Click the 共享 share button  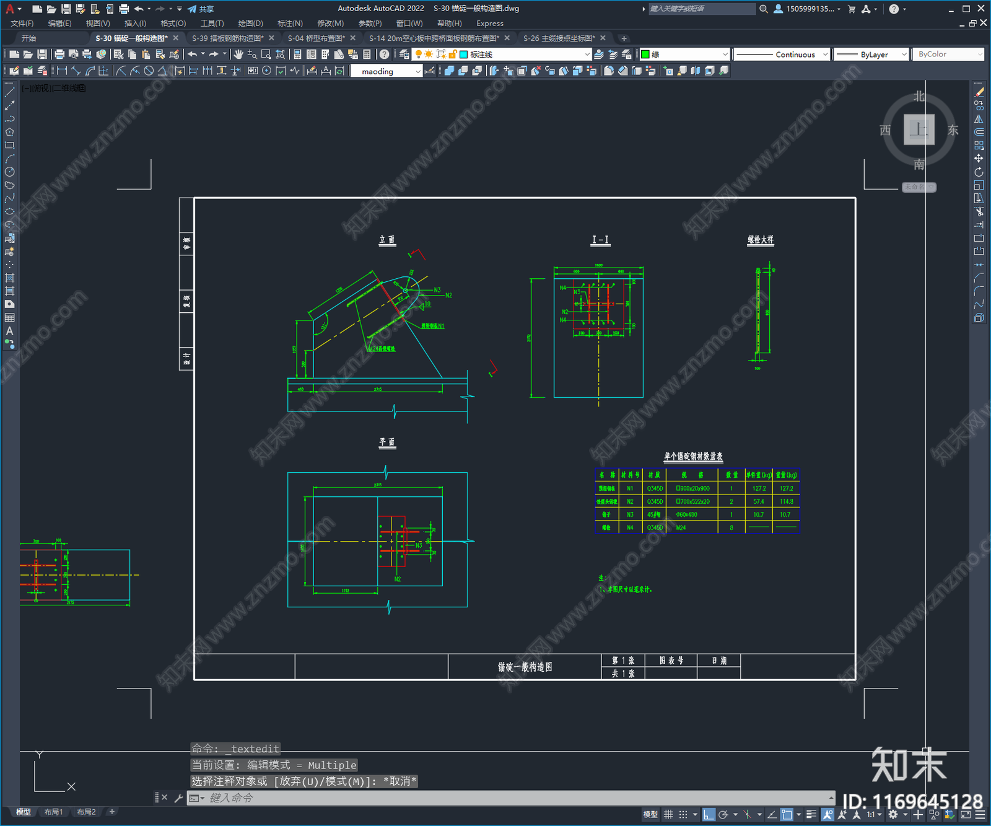(201, 9)
